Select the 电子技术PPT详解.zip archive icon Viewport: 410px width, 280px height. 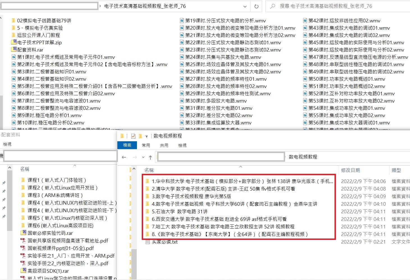pos(14,42)
